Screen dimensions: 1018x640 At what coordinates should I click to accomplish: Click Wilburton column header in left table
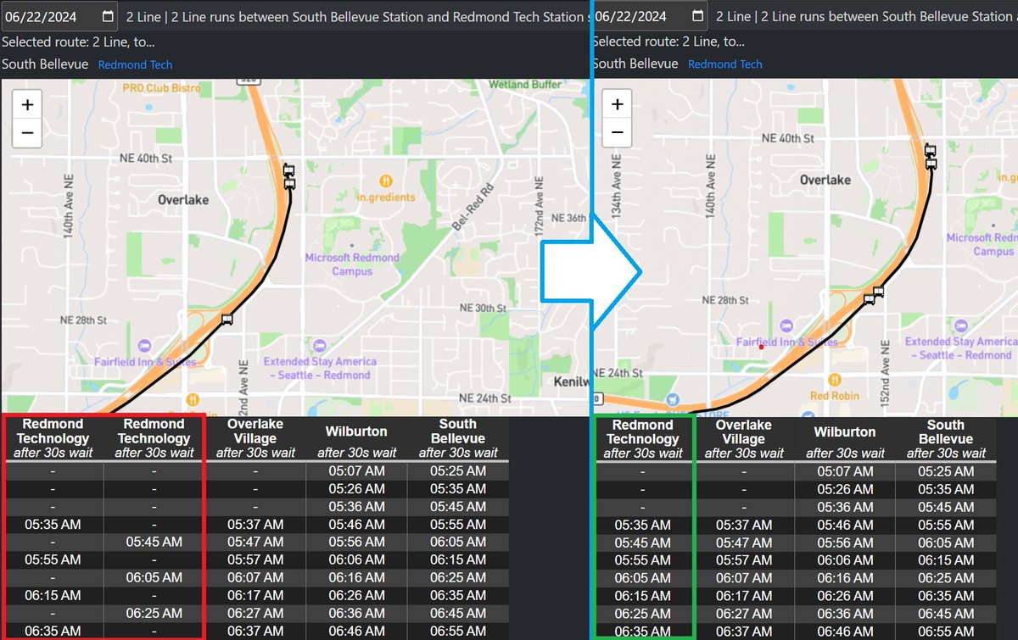356,438
